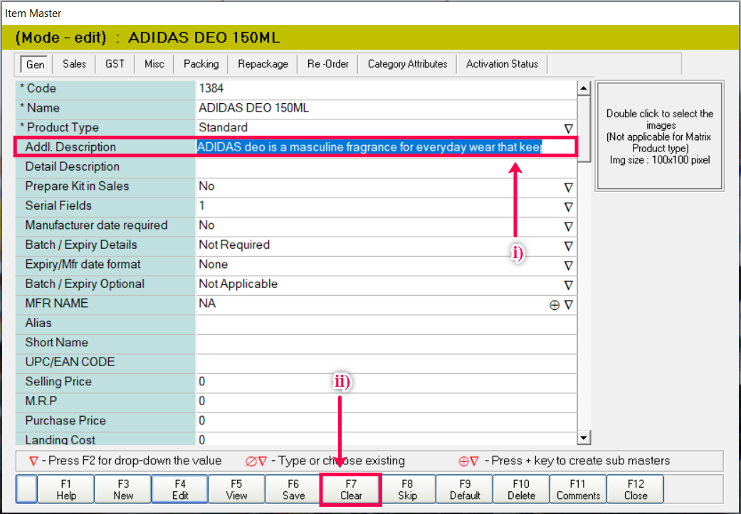Screen dimensions: 741x514
Task: Click the empty UPC/EAN CODE field
Action: [386, 363]
